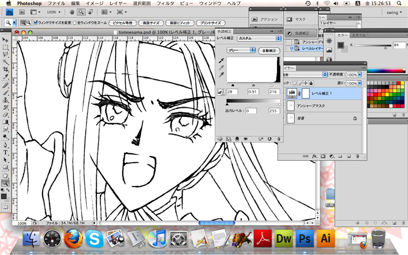Open the フィルタ menu
The width and height of the screenshot is (408, 255).
pyautogui.click(x=165, y=3)
